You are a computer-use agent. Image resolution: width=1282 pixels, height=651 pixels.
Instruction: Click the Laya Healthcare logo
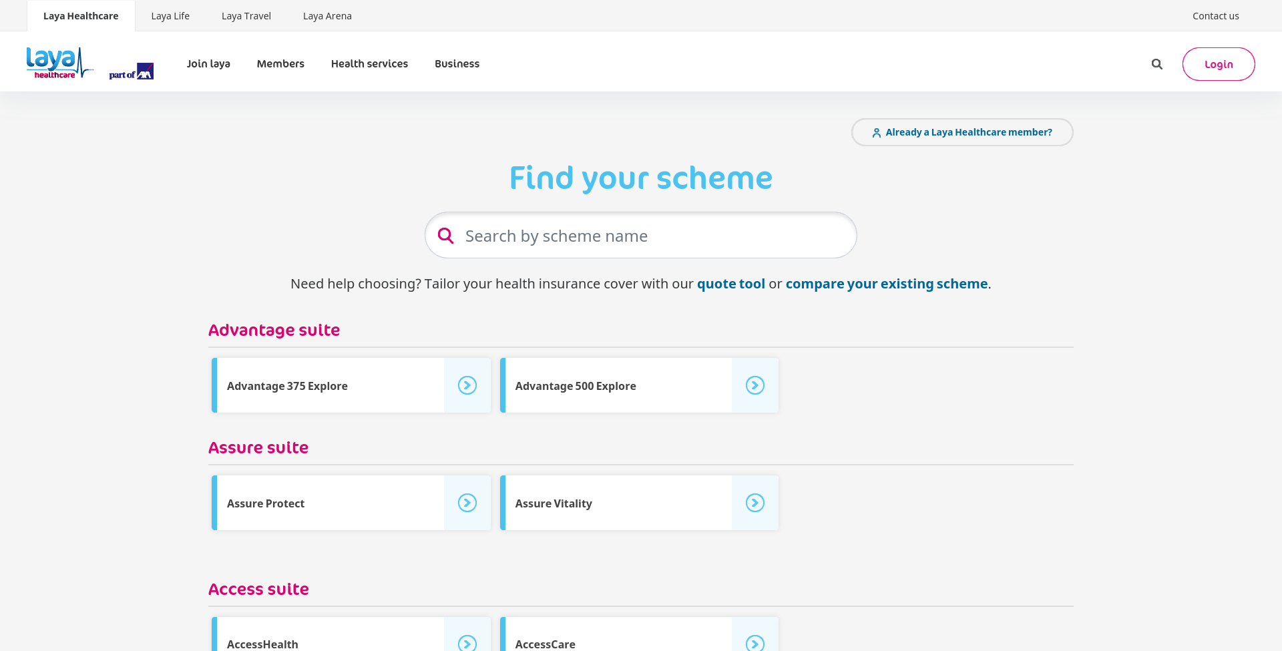point(59,63)
